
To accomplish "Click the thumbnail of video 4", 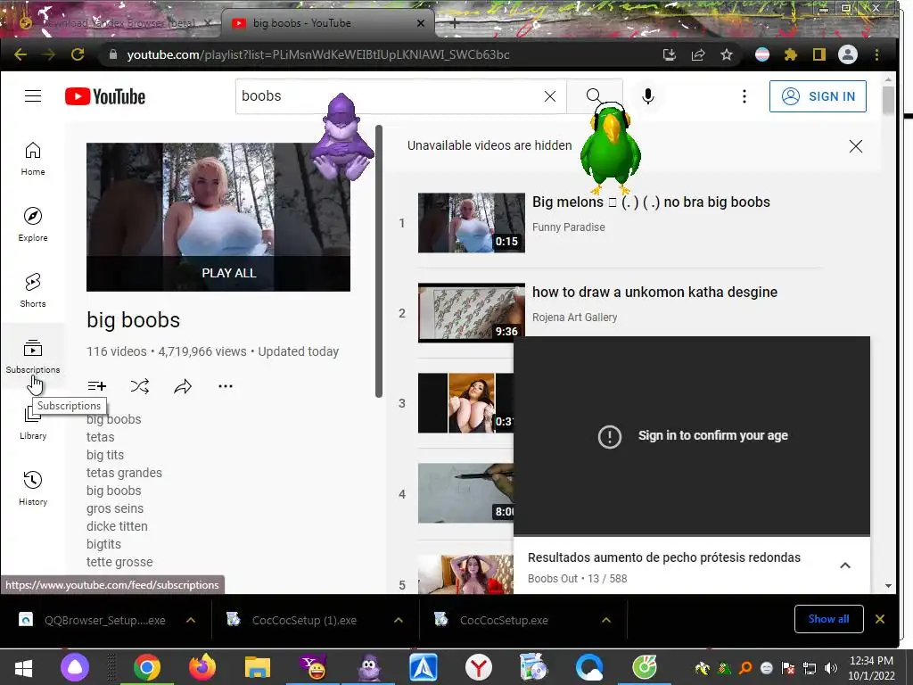I will pyautogui.click(x=465, y=492).
